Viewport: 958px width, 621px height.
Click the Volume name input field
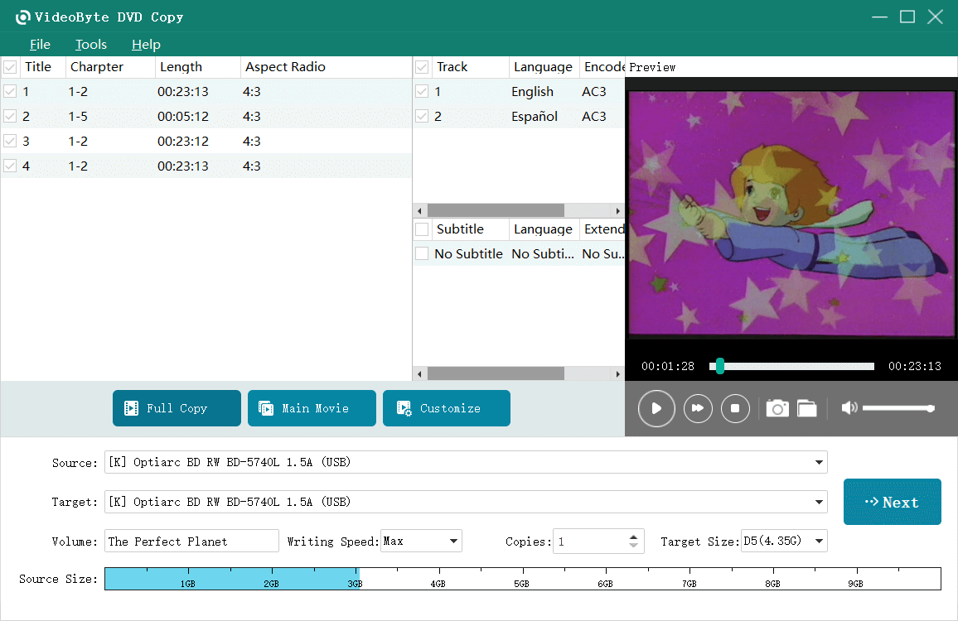click(x=191, y=541)
